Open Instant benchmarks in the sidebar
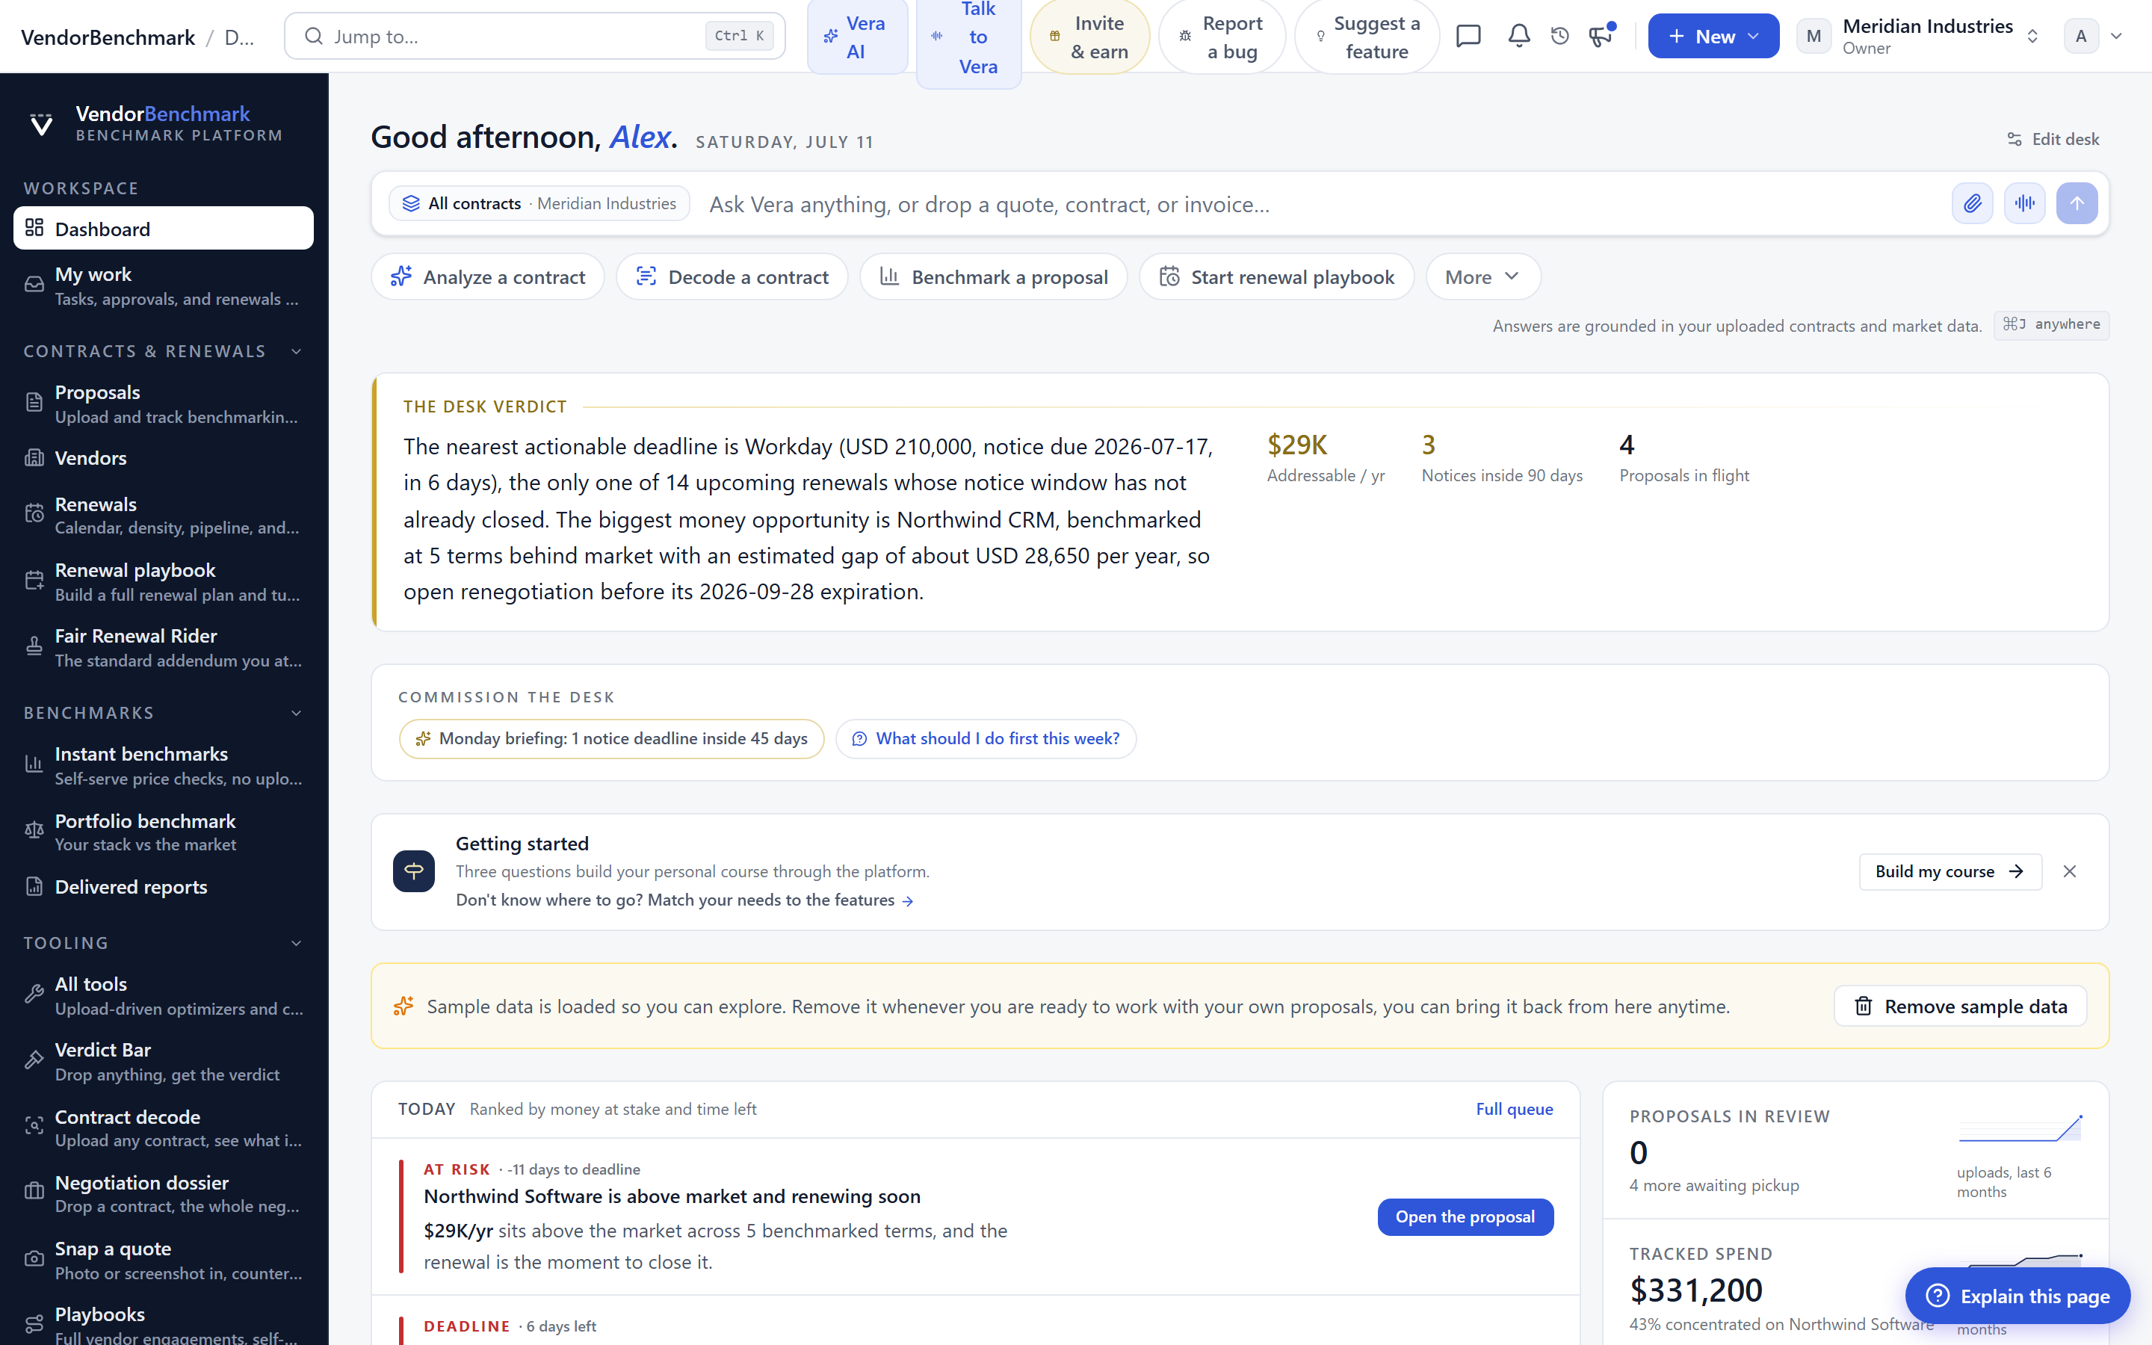Viewport: 2152px width, 1345px height. pos(164,765)
